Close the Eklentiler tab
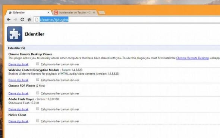The width and height of the screenshot is (220, 138). [x=48, y=13]
